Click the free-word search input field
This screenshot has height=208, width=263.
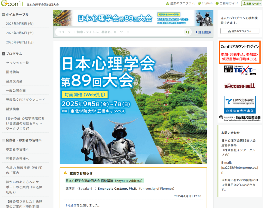[119, 32]
